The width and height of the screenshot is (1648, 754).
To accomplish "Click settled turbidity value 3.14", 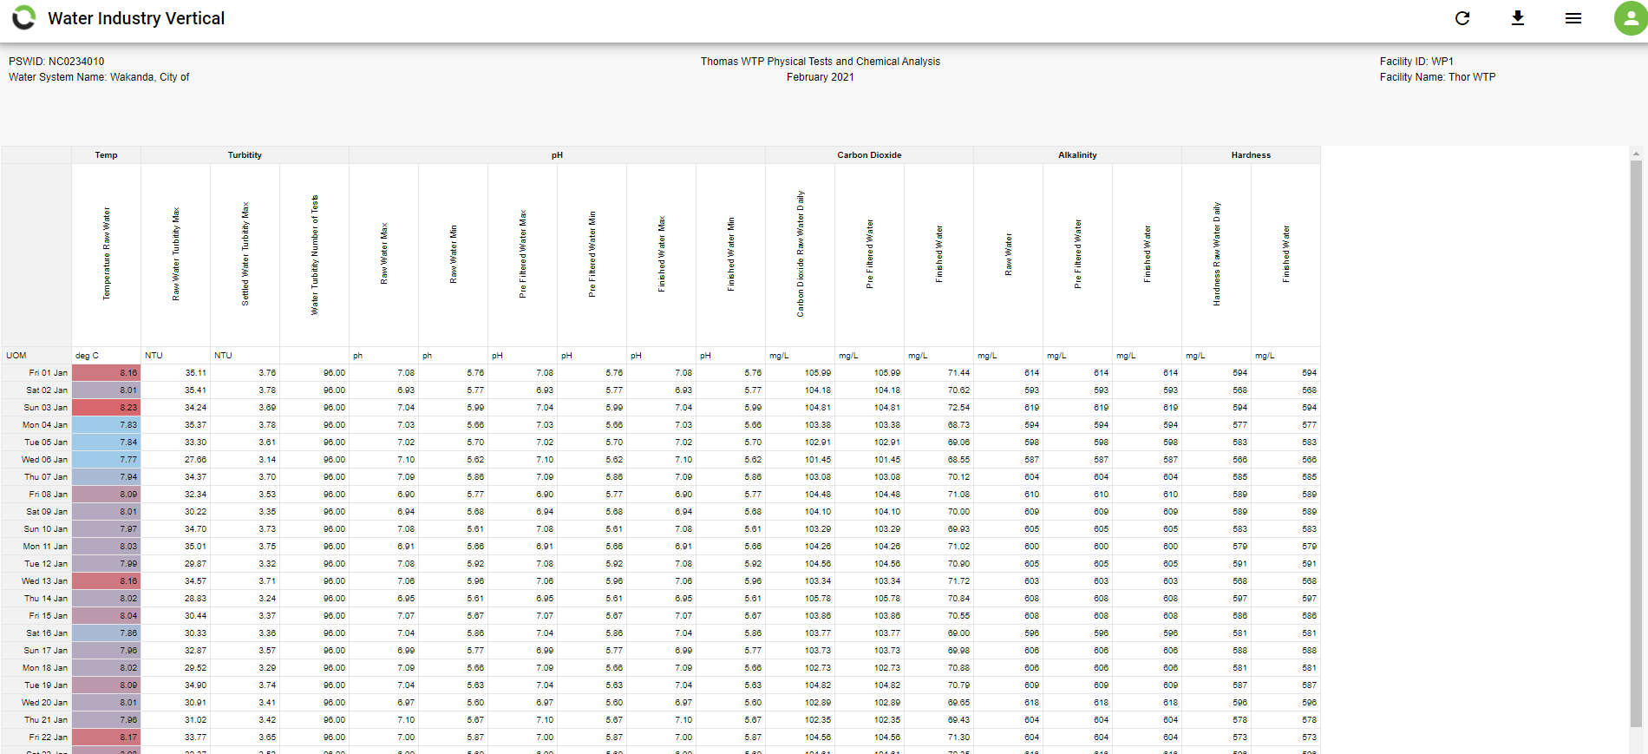I will pos(245,460).
